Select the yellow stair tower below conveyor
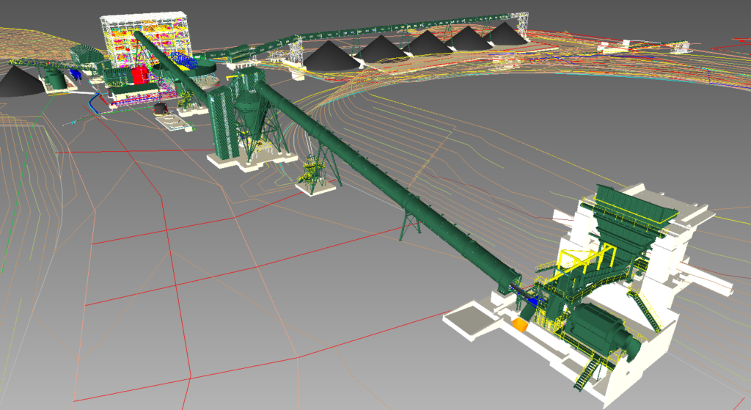Screen dimensions: 751x410 pyautogui.click(x=313, y=172)
